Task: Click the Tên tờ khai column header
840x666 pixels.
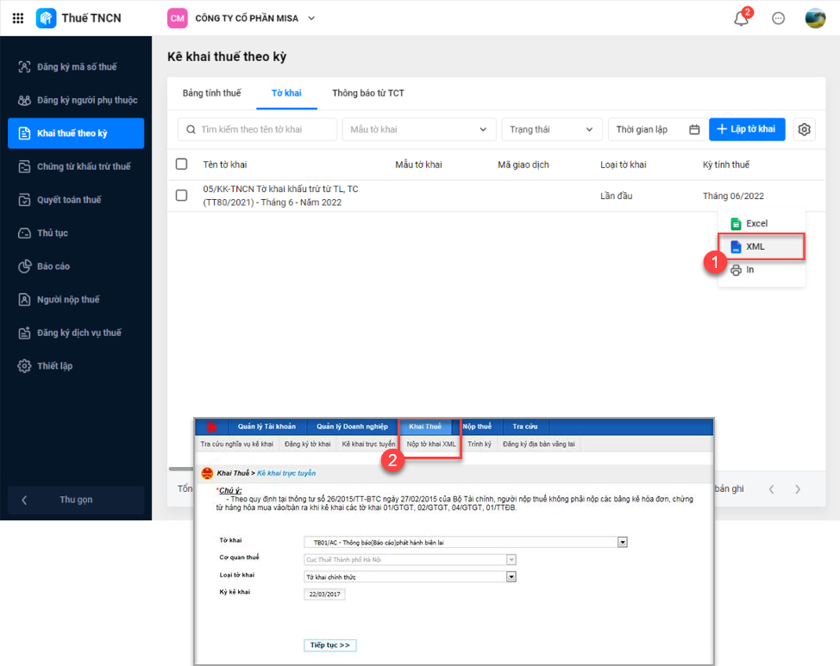Action: tap(225, 165)
